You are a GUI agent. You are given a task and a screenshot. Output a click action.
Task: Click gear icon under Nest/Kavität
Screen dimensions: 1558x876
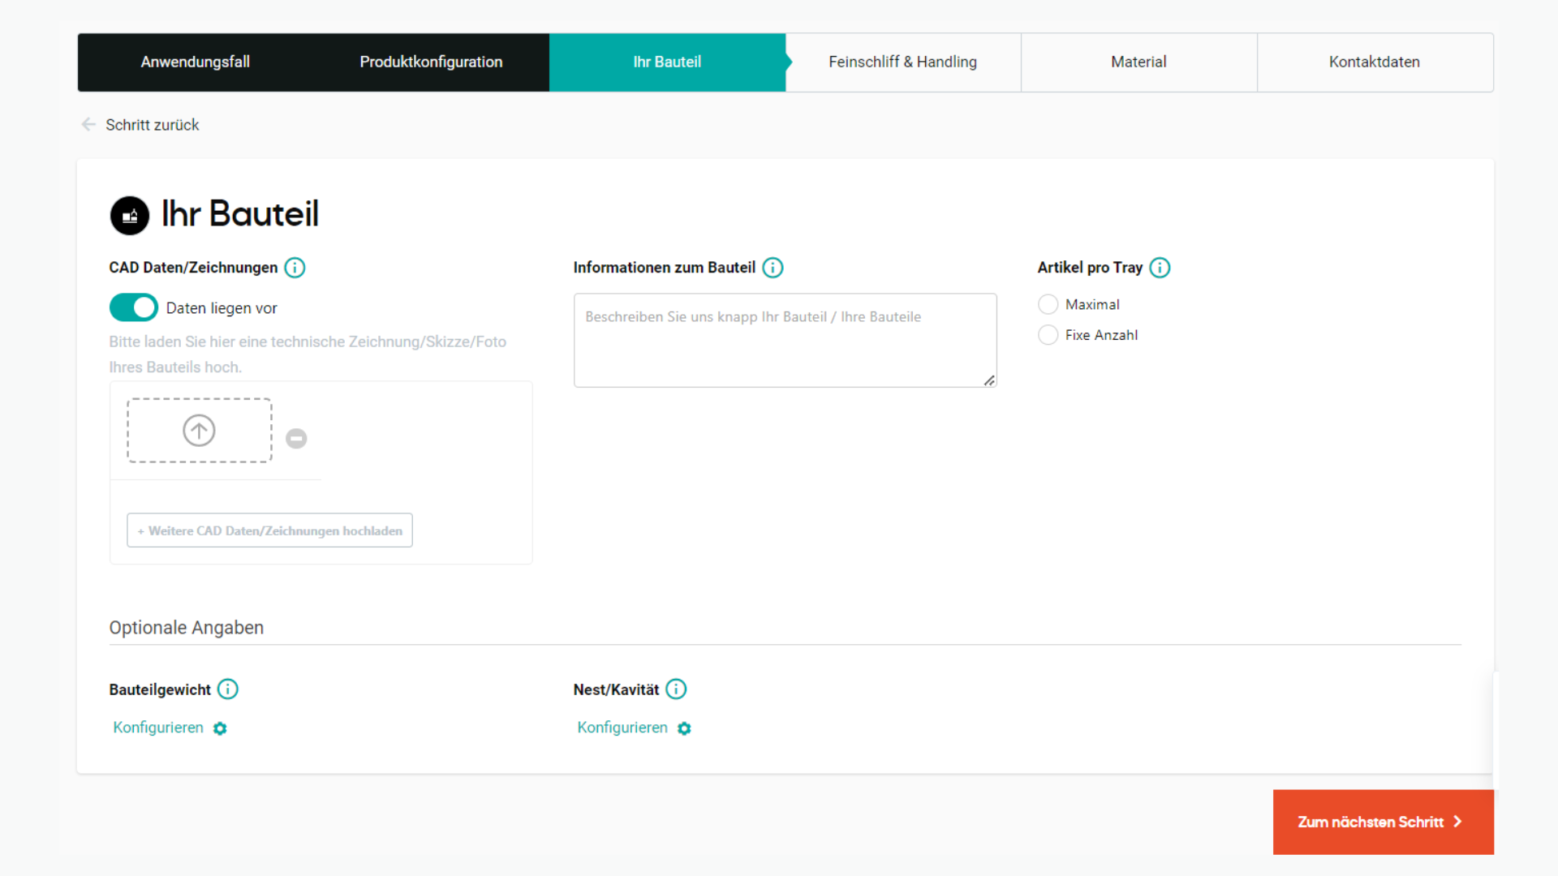[684, 728]
